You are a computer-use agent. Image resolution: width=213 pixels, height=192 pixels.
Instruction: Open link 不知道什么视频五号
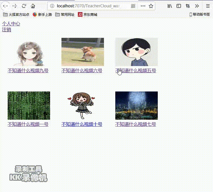[x=136, y=71]
